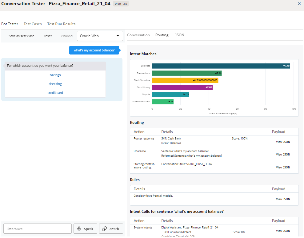Select the credit card option
Viewport: 304px width, 238px height.
55,93
